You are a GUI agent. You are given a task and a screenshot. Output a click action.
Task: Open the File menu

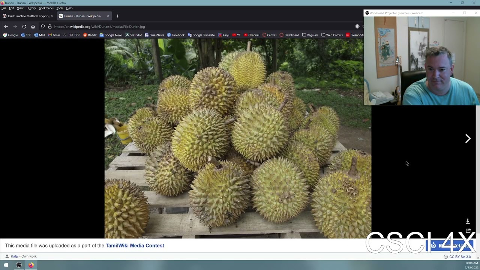[x=4, y=8]
